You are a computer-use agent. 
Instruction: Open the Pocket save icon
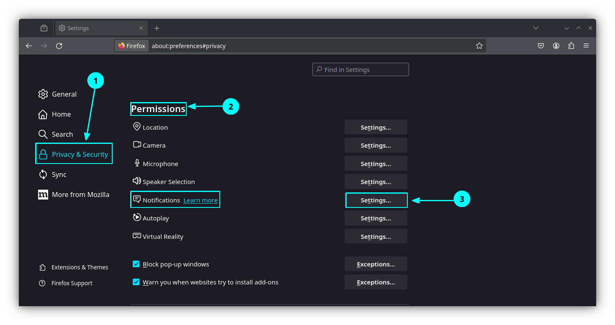541,46
